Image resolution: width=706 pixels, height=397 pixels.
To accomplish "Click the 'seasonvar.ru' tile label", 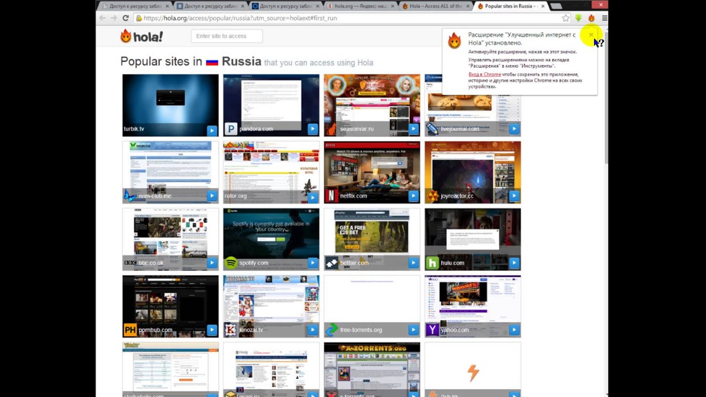I will pos(357,129).
